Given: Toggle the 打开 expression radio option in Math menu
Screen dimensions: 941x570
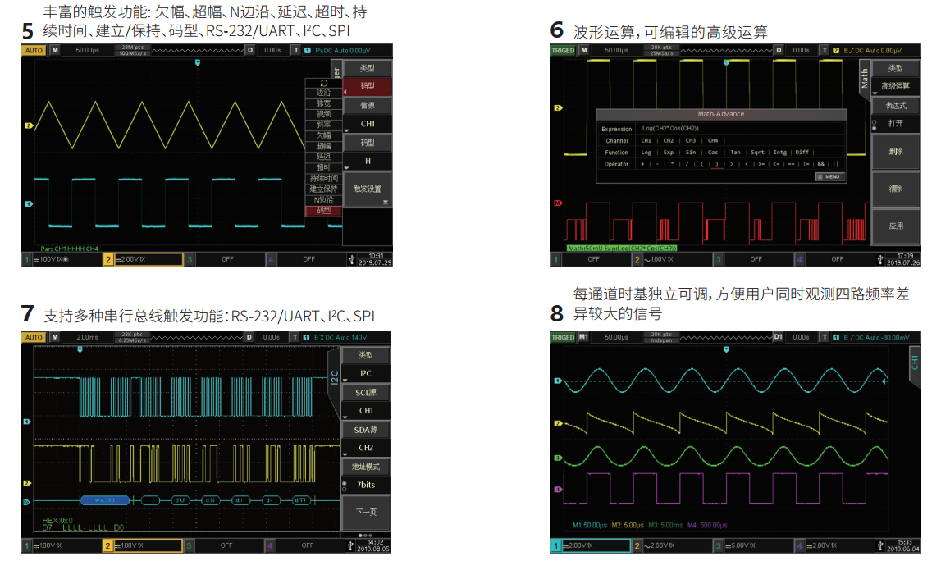Looking at the screenshot, I should [874, 123].
